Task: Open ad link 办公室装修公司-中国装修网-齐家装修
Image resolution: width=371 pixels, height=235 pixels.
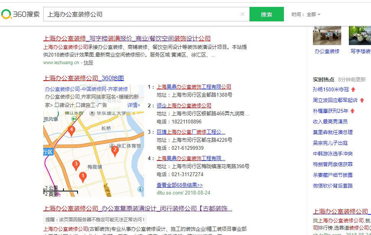Action: click(x=86, y=89)
